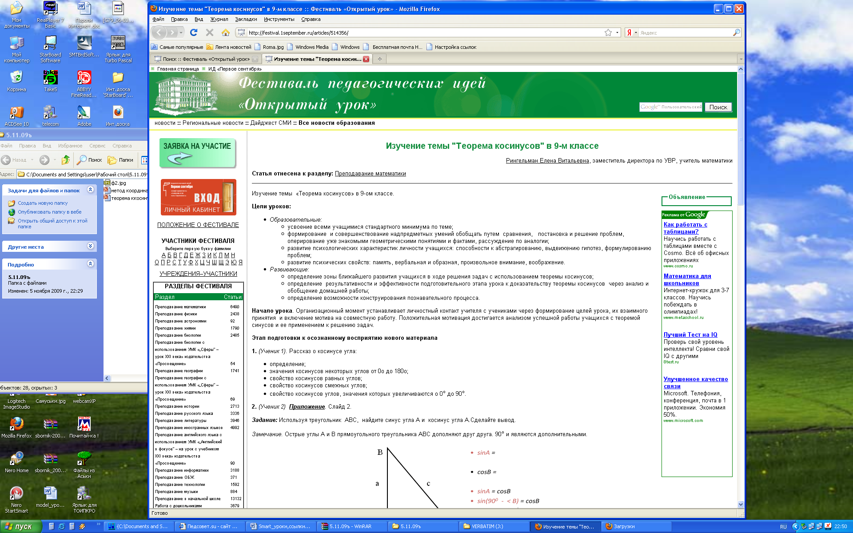Click 'Создать новую папку' task link

(x=43, y=203)
